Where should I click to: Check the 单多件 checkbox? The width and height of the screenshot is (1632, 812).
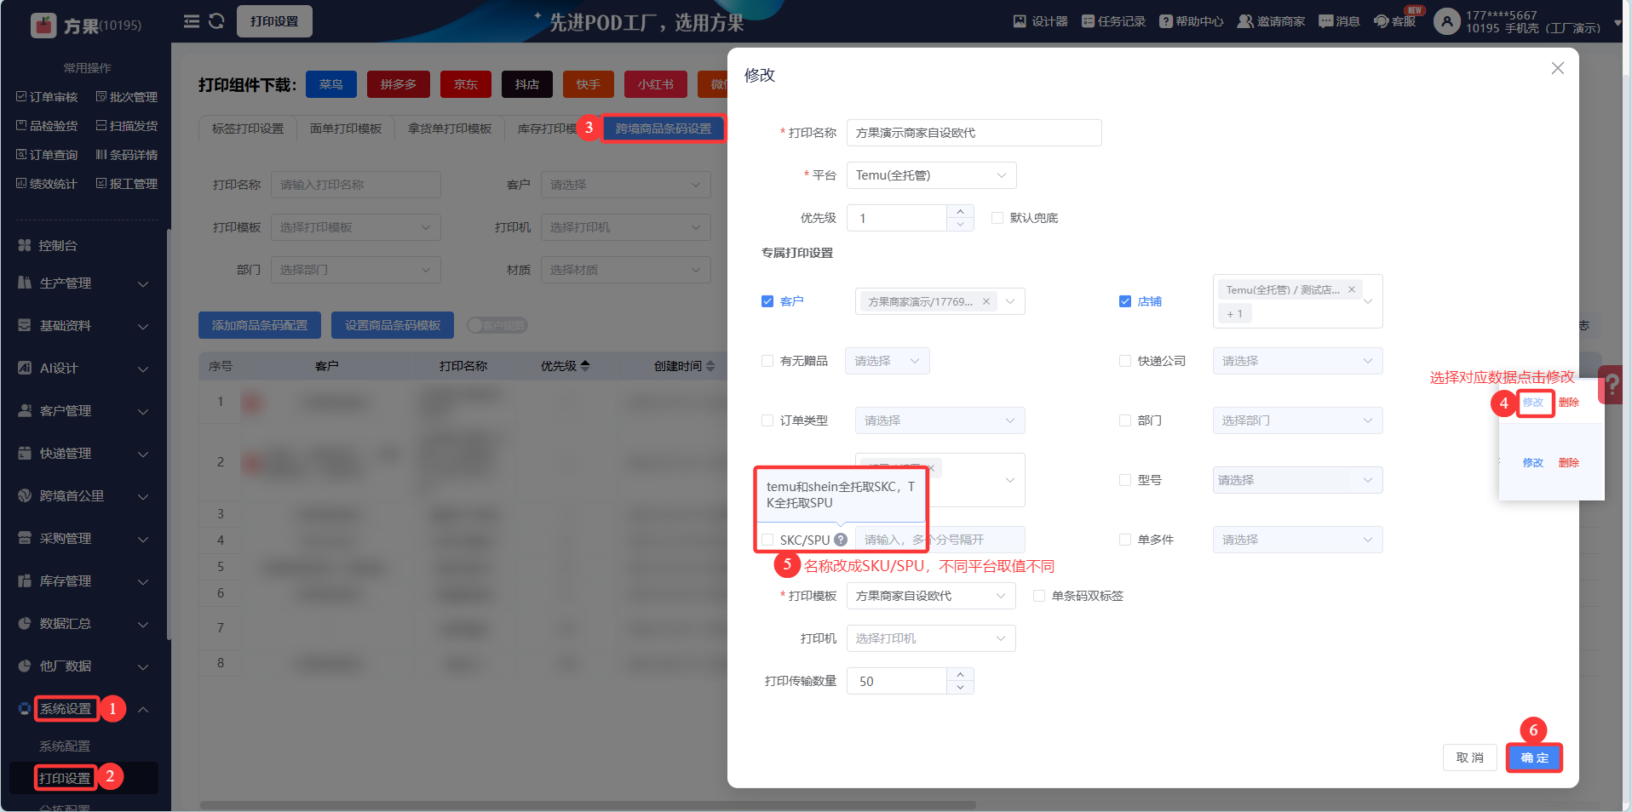(1125, 540)
